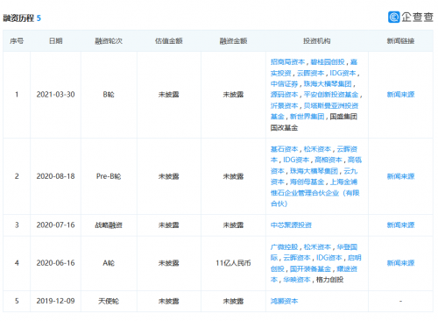Open 云晖资本 link in the B轮 row
Viewport: 438px width, 321px height.
[311, 73]
